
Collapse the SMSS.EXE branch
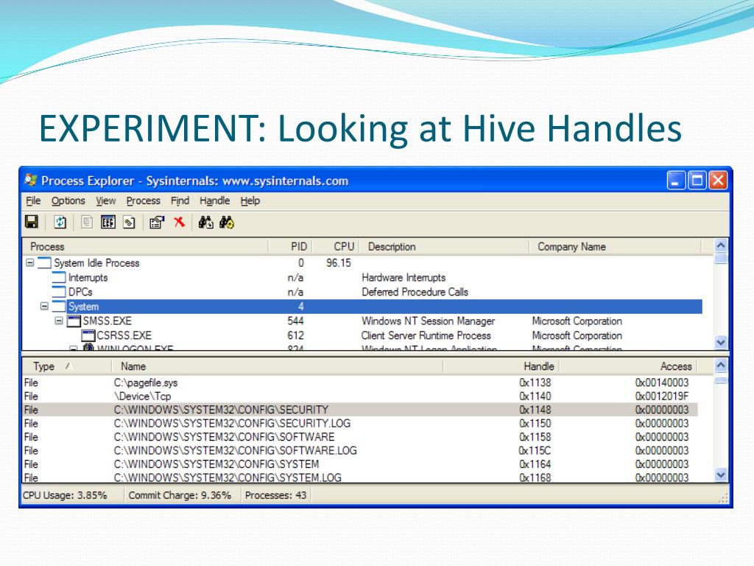(x=59, y=321)
